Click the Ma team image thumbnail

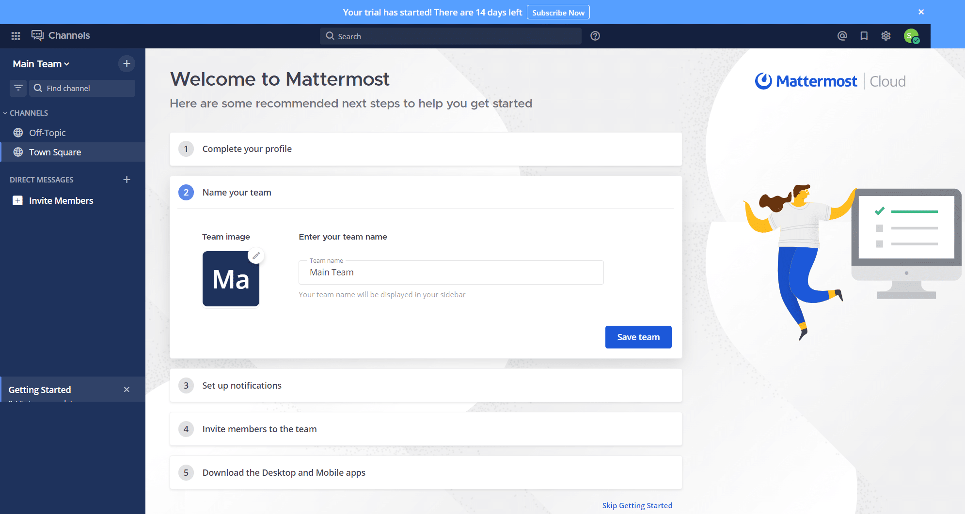[231, 279]
